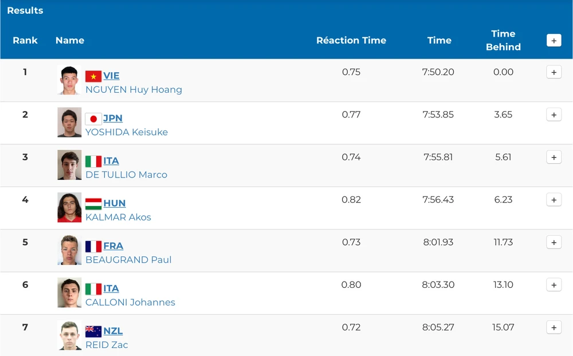Viewport: 573px width, 356px height.
Task: Click the Japan flag icon
Action: click(93, 118)
